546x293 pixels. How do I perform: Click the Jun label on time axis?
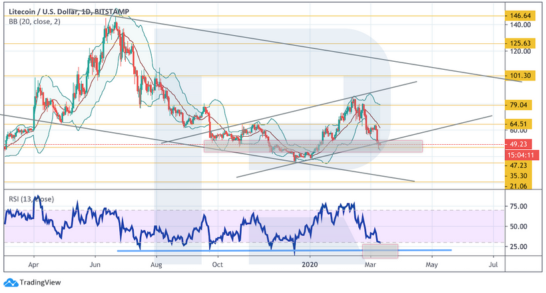95,264
